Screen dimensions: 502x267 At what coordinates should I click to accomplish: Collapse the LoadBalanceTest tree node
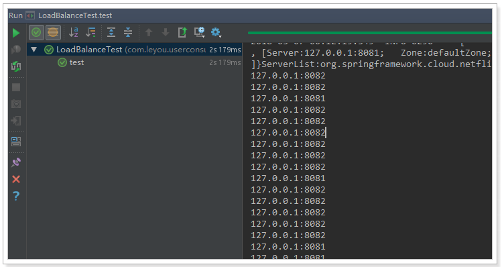[x=34, y=50]
